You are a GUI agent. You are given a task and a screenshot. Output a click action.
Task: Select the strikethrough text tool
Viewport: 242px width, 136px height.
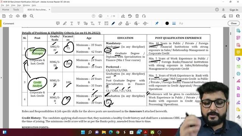[79, 23]
